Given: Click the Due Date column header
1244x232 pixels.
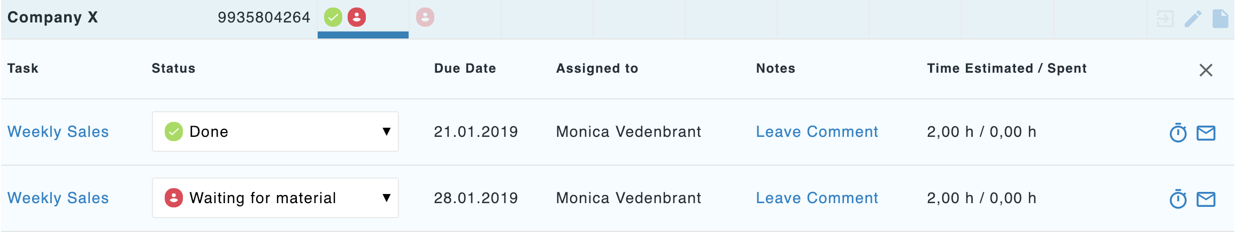Looking at the screenshot, I should coord(465,68).
